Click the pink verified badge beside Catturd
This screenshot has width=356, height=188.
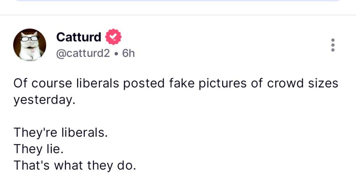(x=113, y=37)
